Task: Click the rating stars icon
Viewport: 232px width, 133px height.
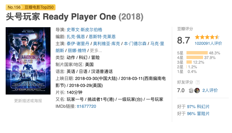Action: tap(207, 36)
